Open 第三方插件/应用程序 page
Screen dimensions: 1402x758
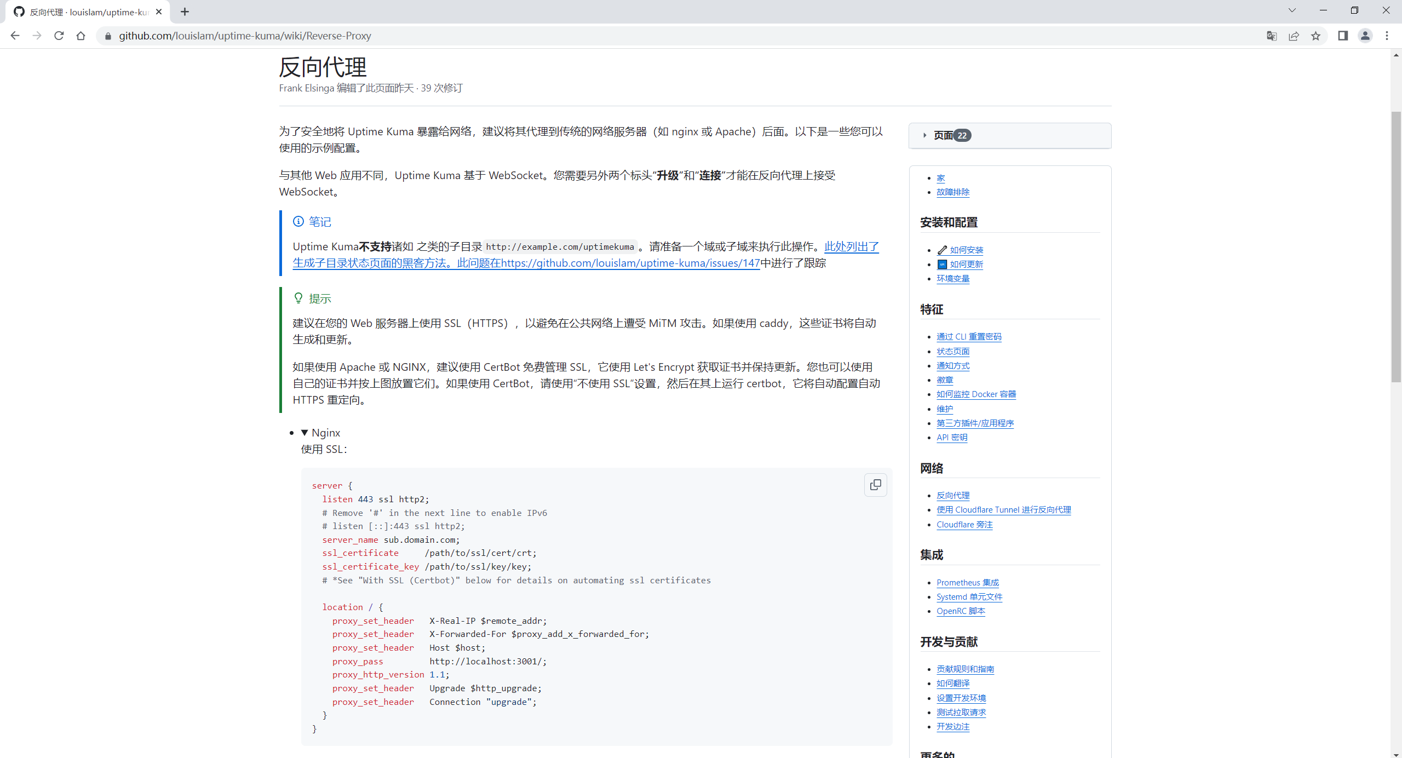(x=975, y=423)
